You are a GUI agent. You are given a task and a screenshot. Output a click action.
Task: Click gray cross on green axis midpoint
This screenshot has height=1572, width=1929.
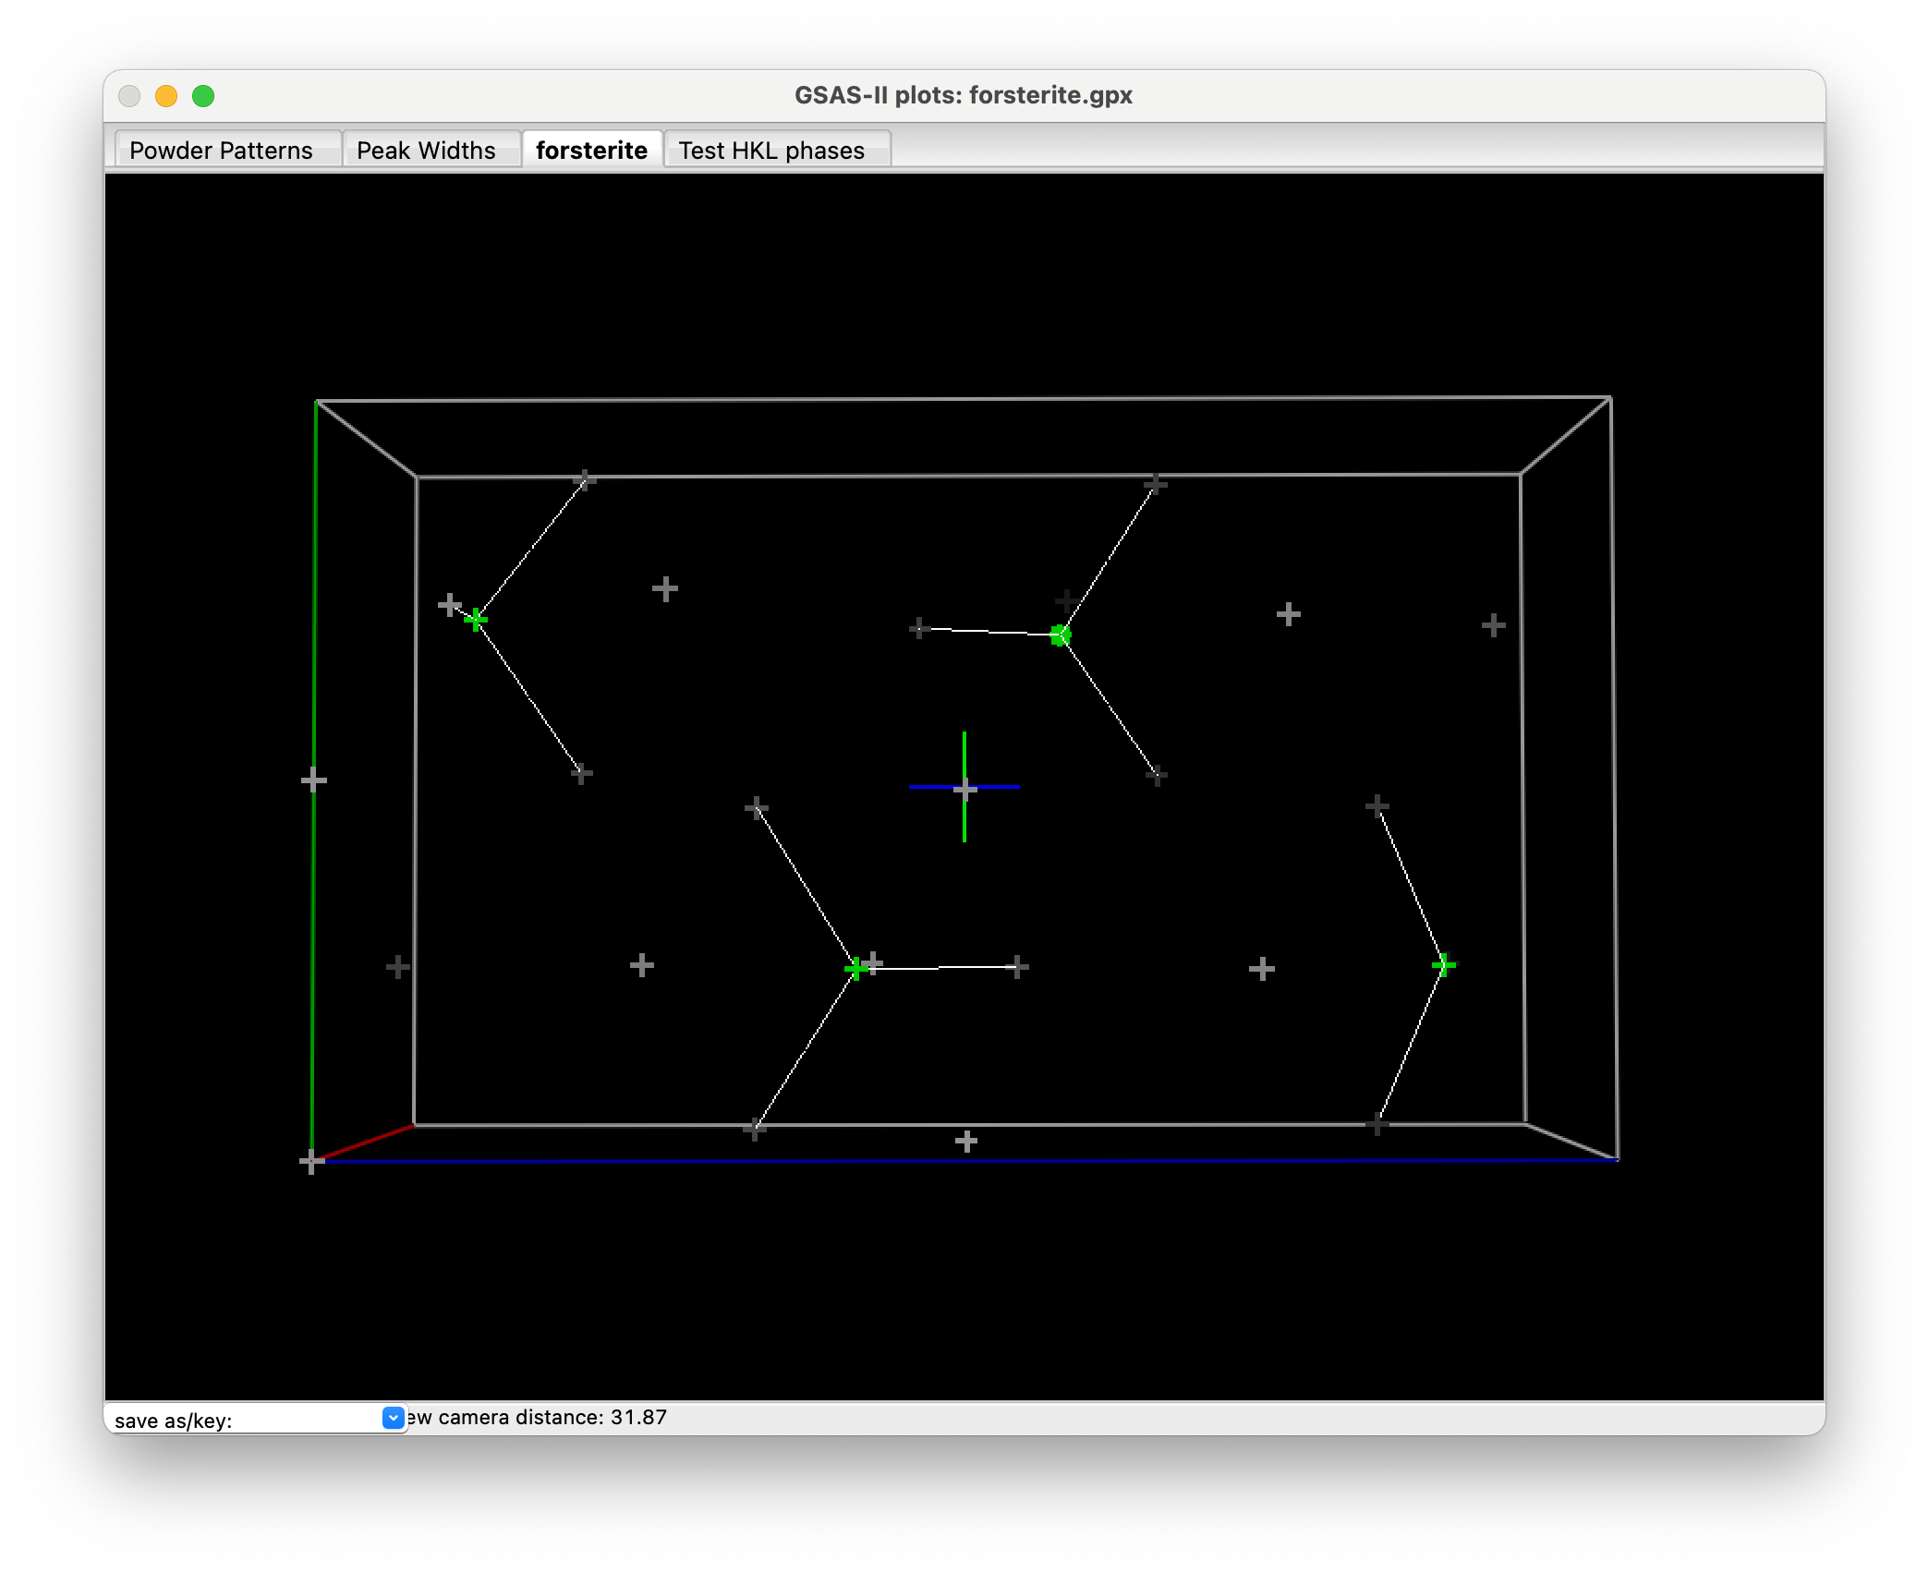314,780
